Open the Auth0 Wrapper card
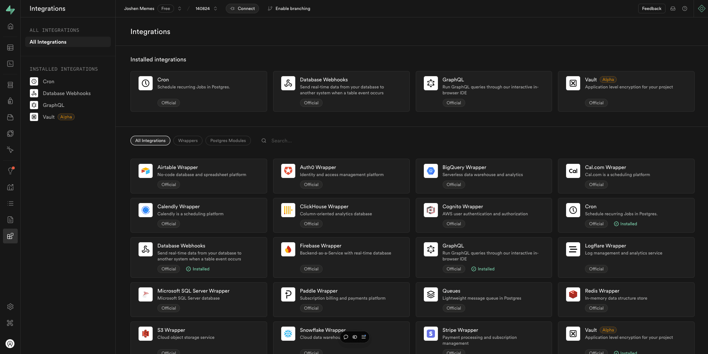 tap(341, 176)
